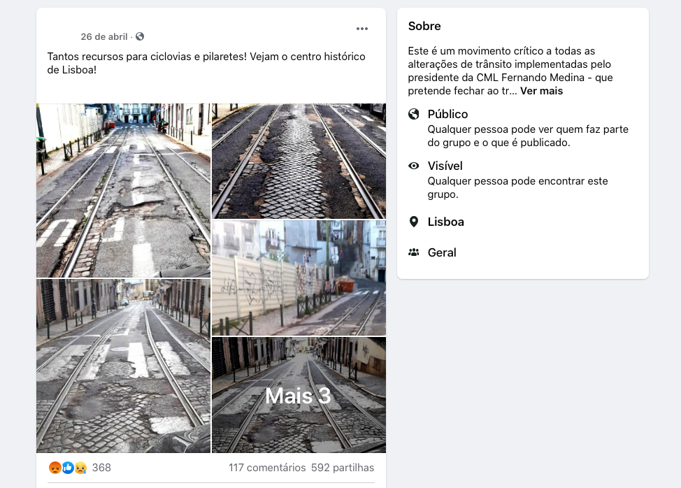
Task: Open bottom-left crosswalk tram street photo
Action: (x=123, y=366)
